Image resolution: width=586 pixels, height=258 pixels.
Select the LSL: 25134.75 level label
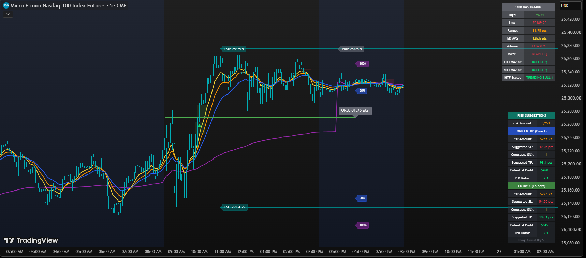point(234,207)
